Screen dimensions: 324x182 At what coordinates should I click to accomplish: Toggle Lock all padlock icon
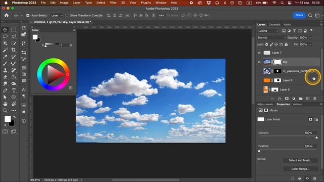(x=286, y=44)
